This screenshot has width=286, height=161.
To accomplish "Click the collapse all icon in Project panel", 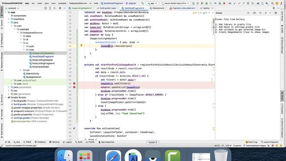I will tap(55, 8).
